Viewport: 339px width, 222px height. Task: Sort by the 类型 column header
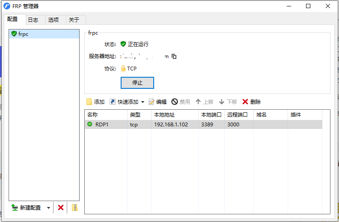click(139, 115)
